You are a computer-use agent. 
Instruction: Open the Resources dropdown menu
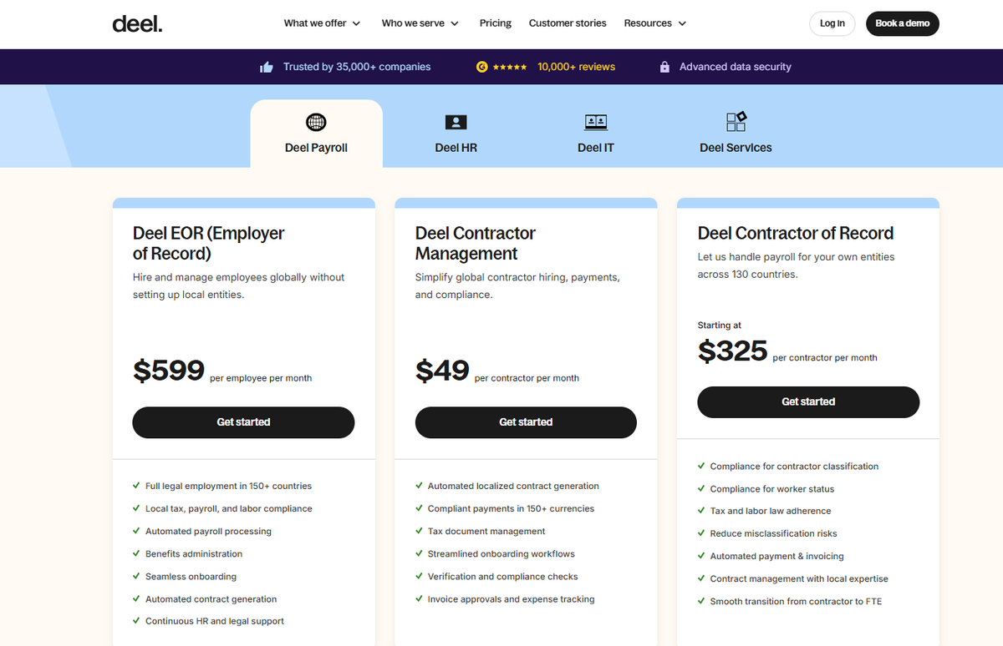[654, 23]
